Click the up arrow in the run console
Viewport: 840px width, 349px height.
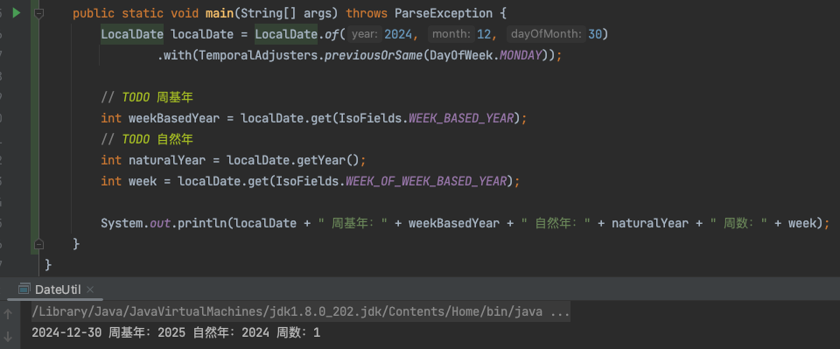pyautogui.click(x=8, y=314)
